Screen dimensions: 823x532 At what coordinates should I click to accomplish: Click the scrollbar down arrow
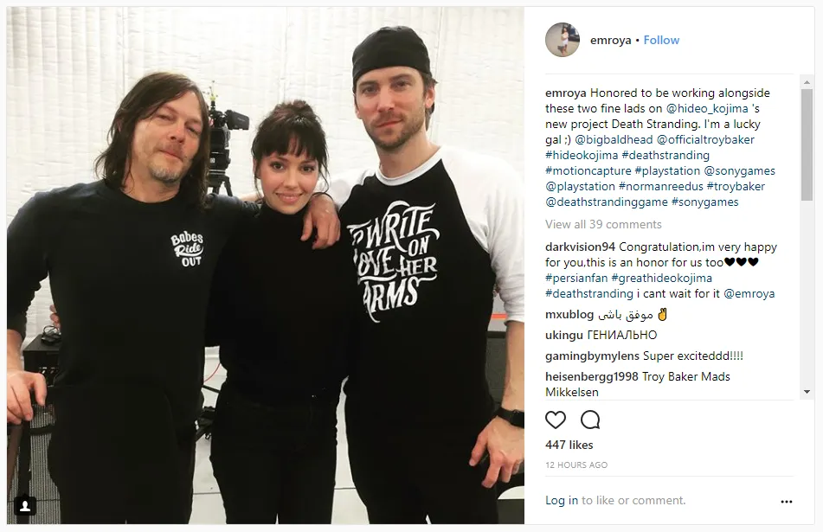(x=807, y=392)
